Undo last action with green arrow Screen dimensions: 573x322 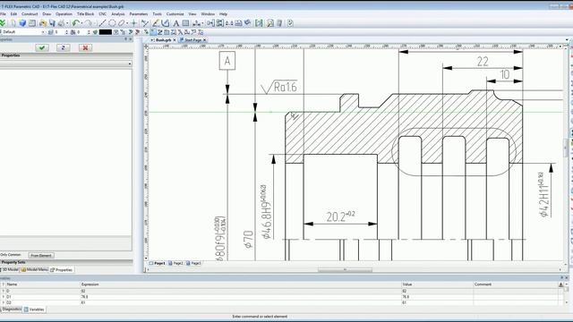tap(75, 23)
